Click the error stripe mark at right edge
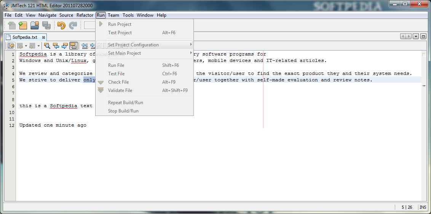The height and width of the screenshot is (214, 431). (424, 86)
